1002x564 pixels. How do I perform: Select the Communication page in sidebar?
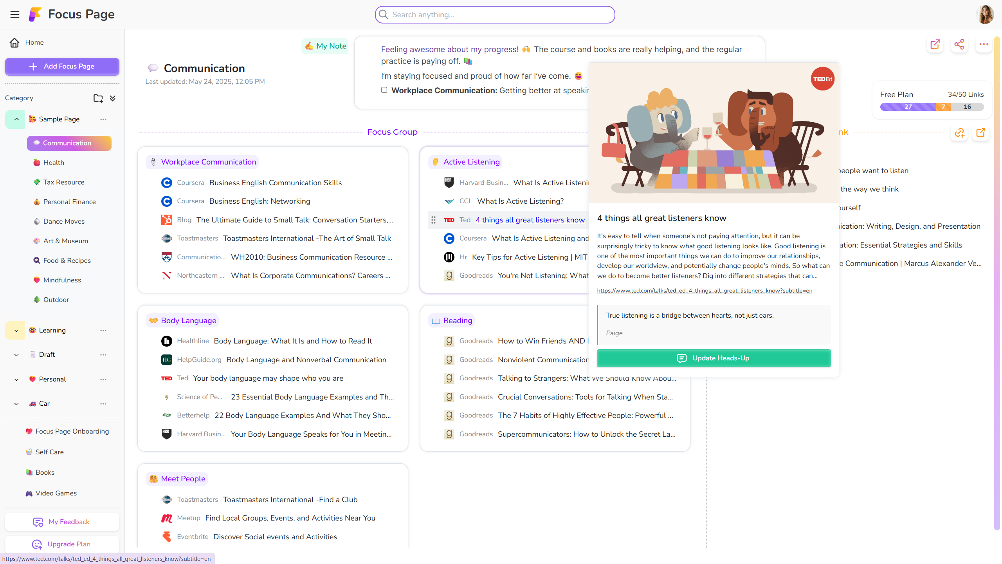69,143
